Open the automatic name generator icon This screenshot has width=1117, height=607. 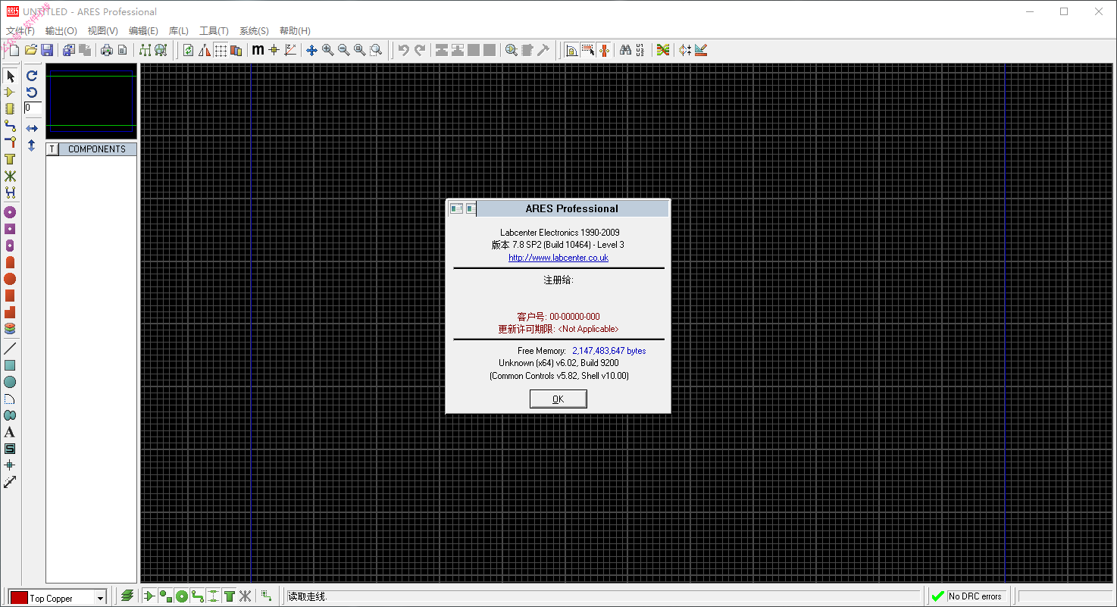(641, 50)
